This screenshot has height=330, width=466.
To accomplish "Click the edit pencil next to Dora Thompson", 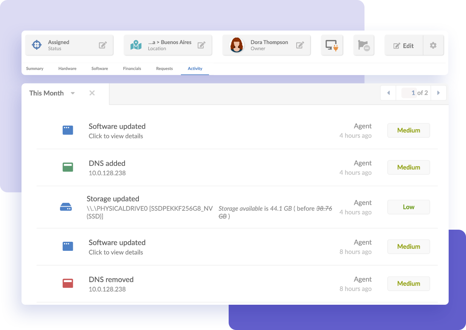I will click(300, 45).
